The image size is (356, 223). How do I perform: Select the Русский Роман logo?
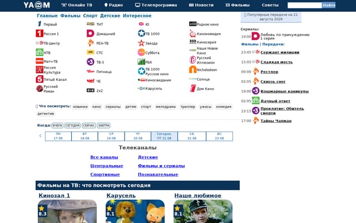[39, 89]
